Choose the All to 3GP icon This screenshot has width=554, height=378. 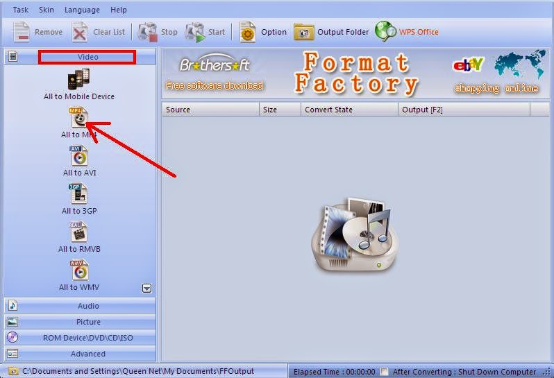(78, 194)
